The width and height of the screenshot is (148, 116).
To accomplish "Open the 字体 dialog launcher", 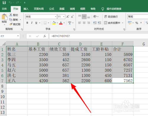I will pos(74,29).
